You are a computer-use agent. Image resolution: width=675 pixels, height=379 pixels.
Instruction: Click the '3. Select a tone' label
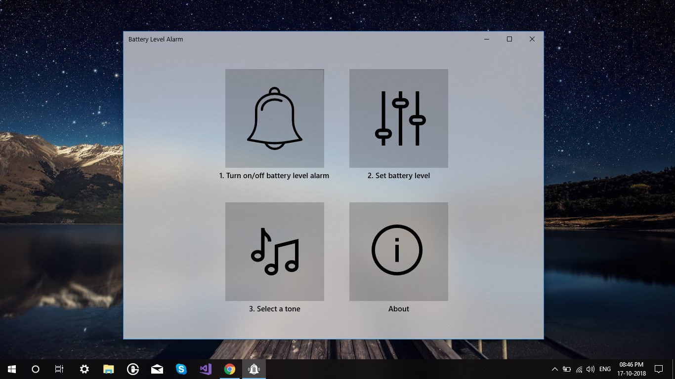tap(275, 309)
